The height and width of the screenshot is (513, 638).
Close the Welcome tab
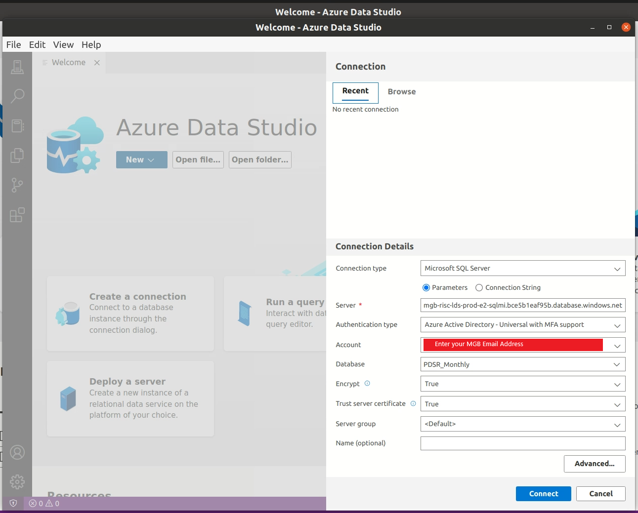click(97, 63)
